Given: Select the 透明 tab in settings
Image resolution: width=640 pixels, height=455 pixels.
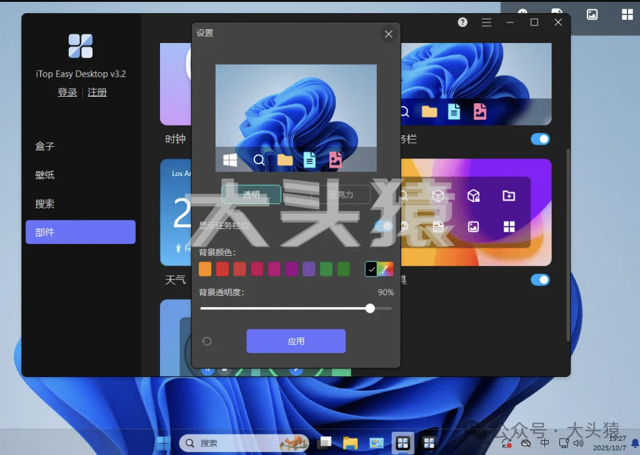Looking at the screenshot, I should (251, 195).
